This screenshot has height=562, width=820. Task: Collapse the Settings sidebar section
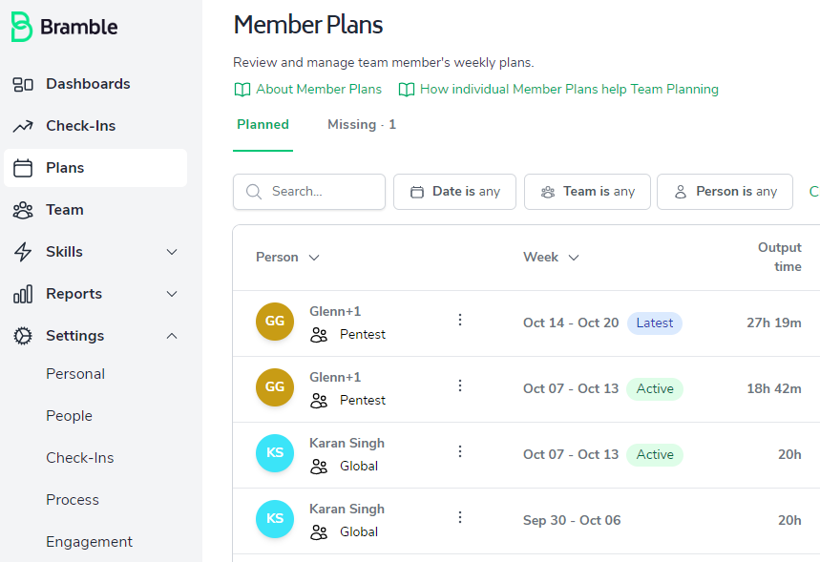click(x=172, y=336)
